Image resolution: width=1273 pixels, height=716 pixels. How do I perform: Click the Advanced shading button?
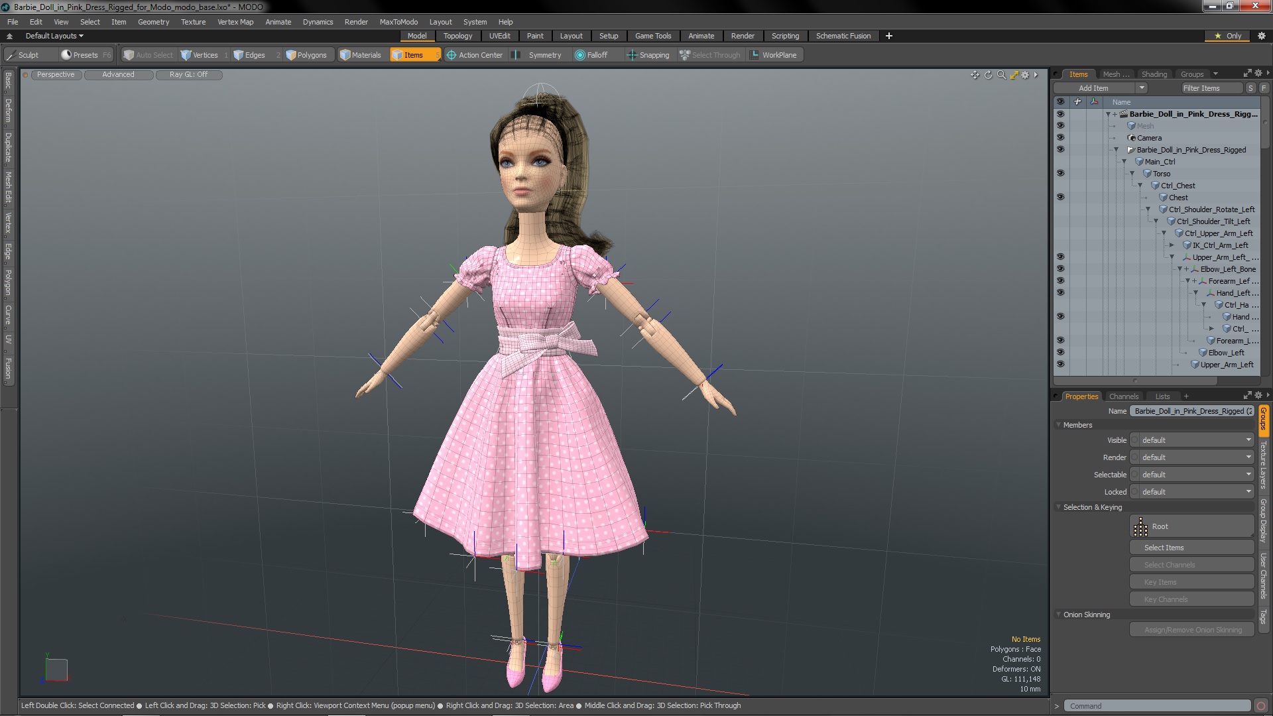tap(118, 75)
